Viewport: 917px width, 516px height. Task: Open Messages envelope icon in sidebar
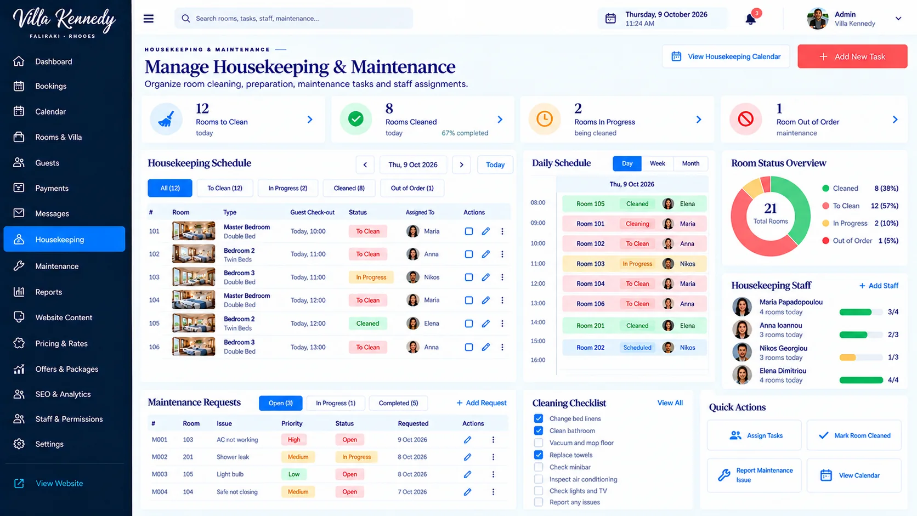coord(19,213)
